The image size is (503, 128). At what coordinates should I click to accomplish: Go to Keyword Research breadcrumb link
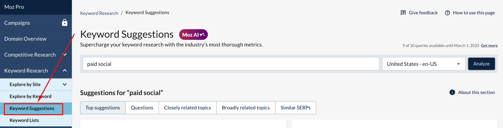[99, 13]
